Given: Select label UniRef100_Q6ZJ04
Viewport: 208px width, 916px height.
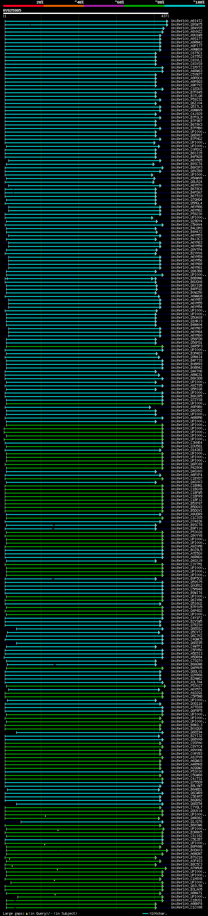Looking at the screenshot, I should pos(186,103).
